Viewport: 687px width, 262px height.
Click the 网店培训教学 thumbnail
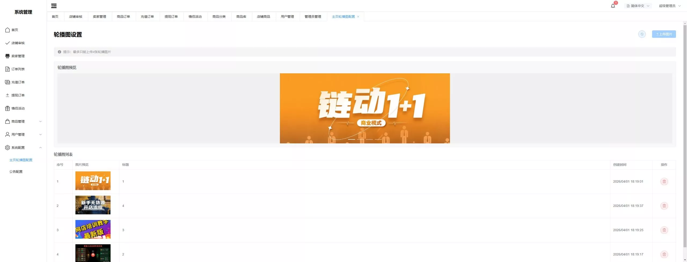pos(93,229)
